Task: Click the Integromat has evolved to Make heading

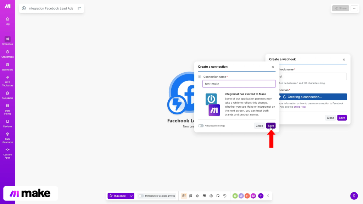Action: coord(245,94)
